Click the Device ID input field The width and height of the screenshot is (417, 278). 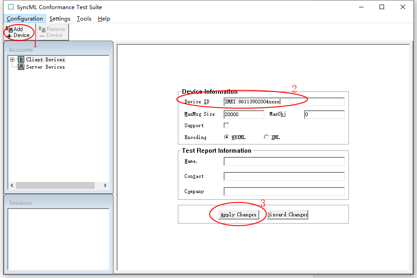tap(284, 102)
